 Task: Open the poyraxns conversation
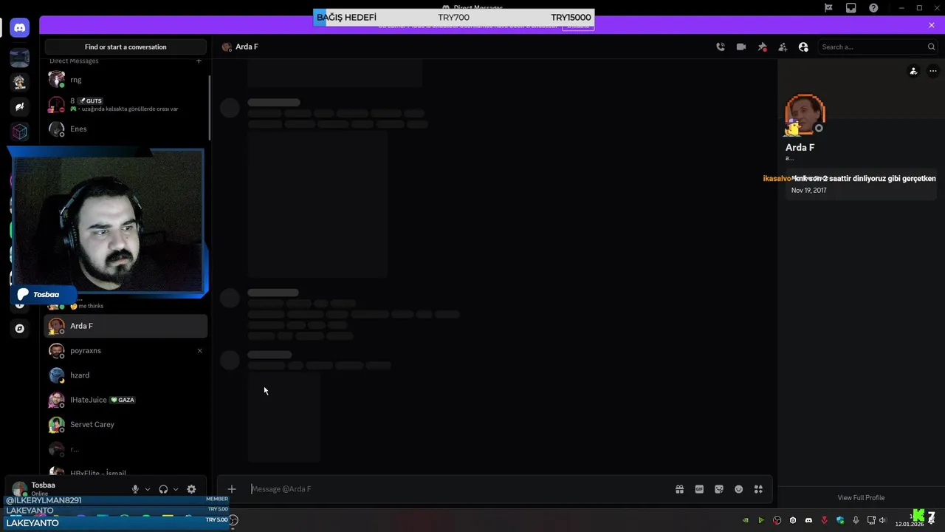click(x=126, y=350)
